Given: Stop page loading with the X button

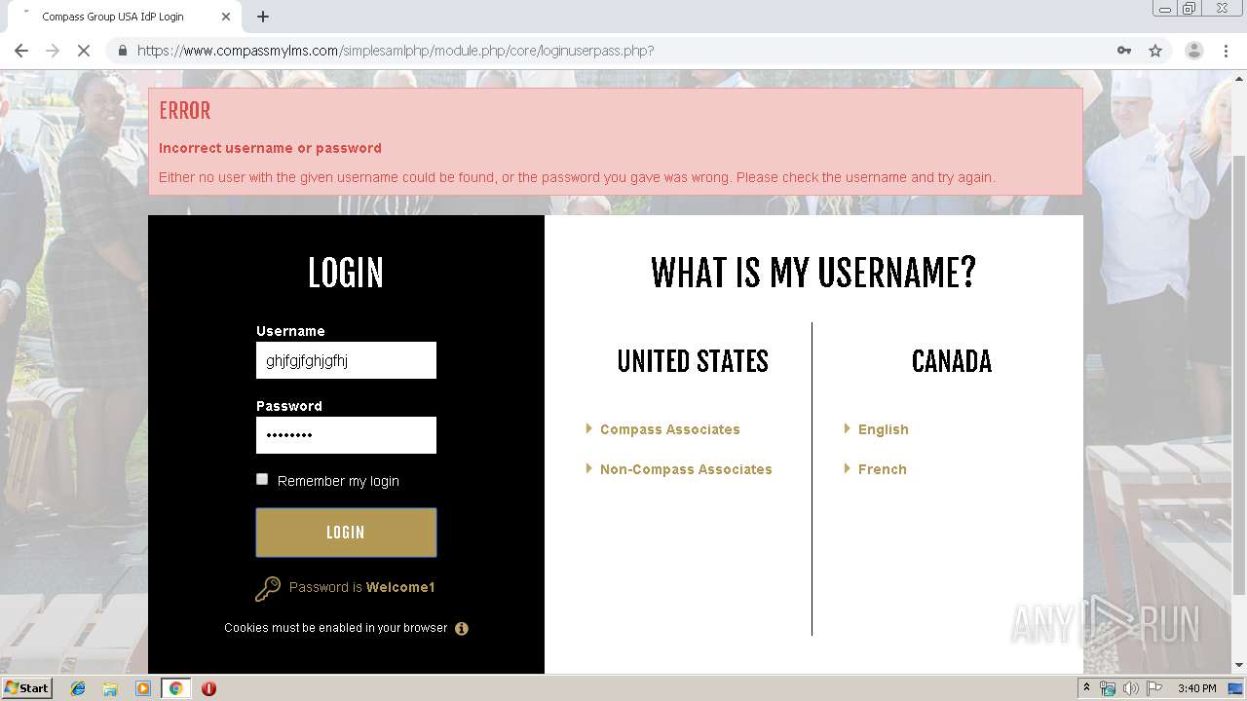Looking at the screenshot, I should tap(84, 51).
